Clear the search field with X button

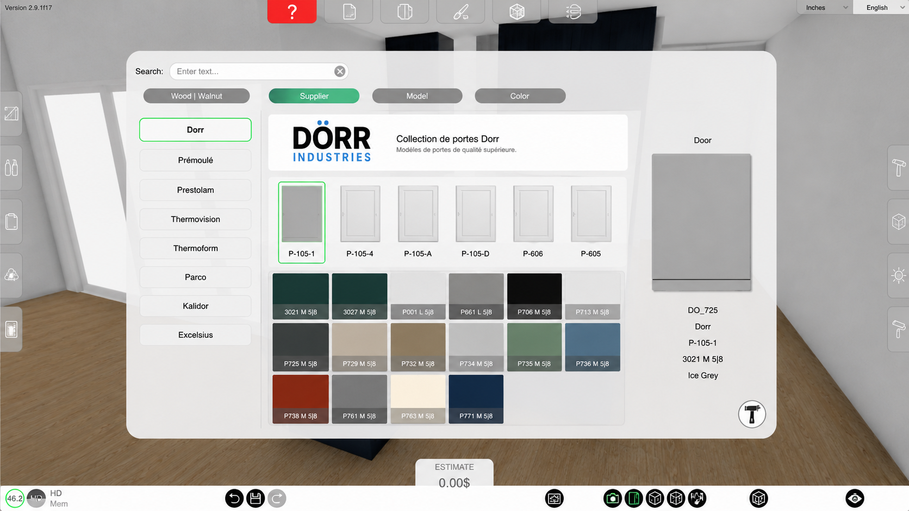click(340, 71)
